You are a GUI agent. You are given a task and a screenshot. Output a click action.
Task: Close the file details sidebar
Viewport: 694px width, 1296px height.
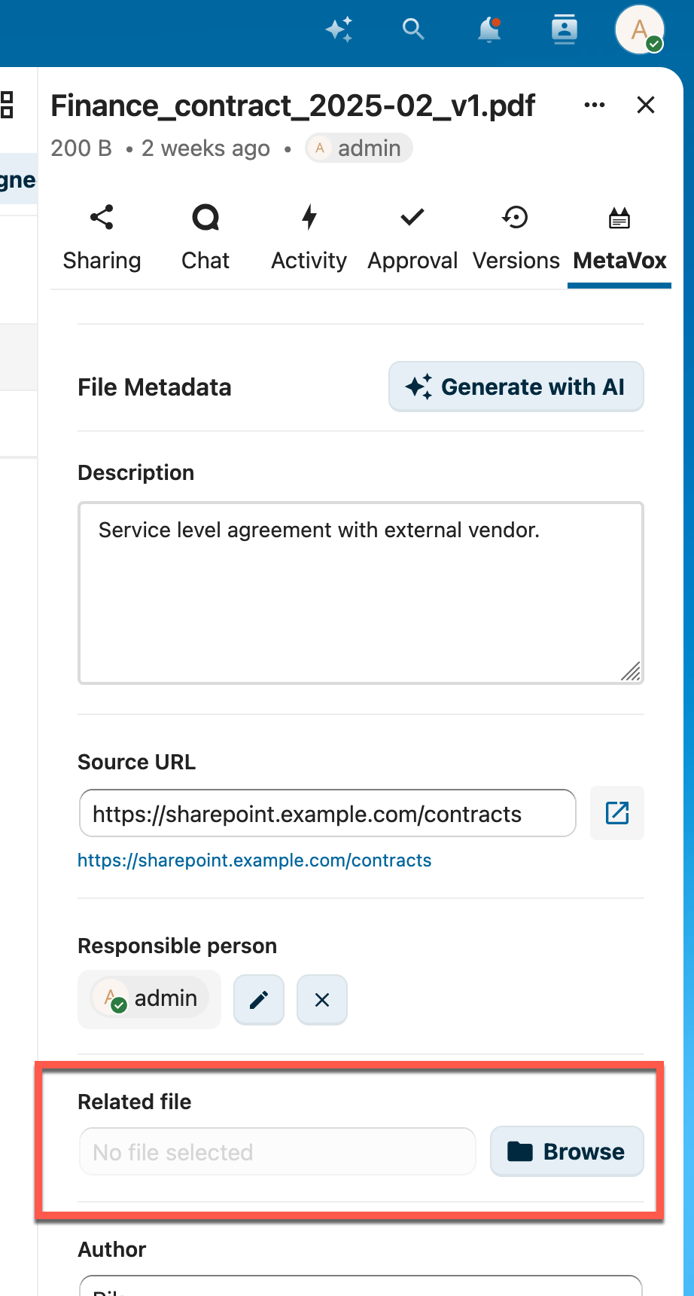646,105
